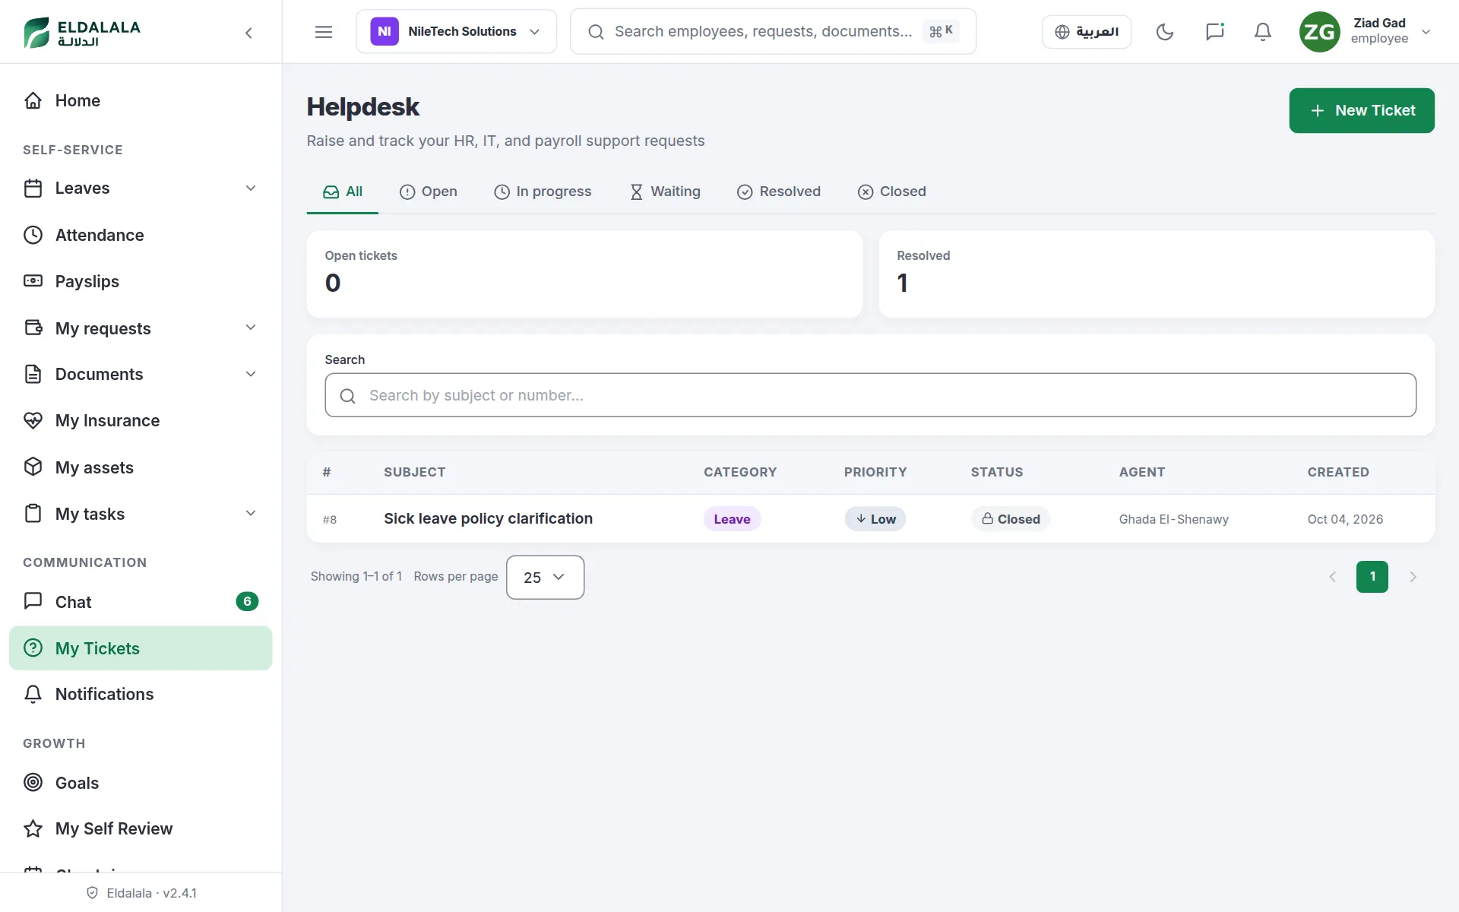This screenshot has height=912, width=1459.
Task: Show the Closed tickets tab
Action: 892,192
